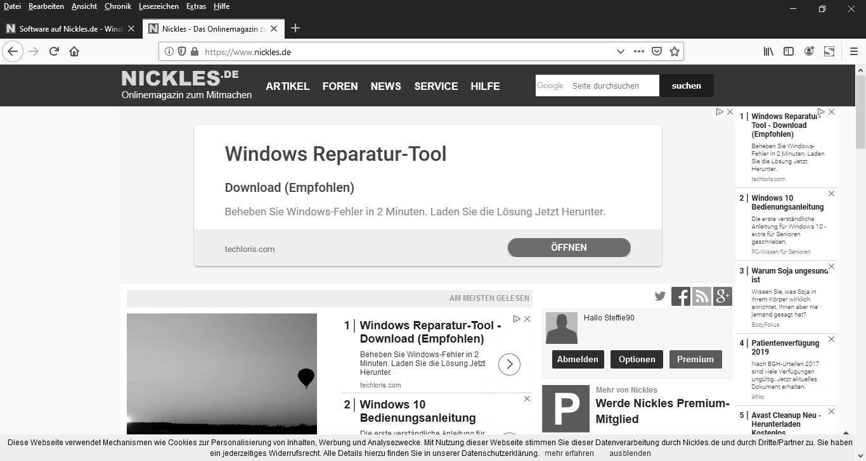Click mehr erfahren in cookie notice
866x461 pixels.
(569, 453)
